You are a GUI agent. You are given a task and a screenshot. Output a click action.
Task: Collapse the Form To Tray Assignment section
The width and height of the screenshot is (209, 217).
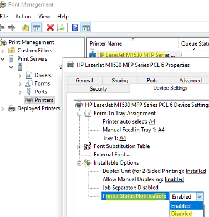[x=79, y=114]
